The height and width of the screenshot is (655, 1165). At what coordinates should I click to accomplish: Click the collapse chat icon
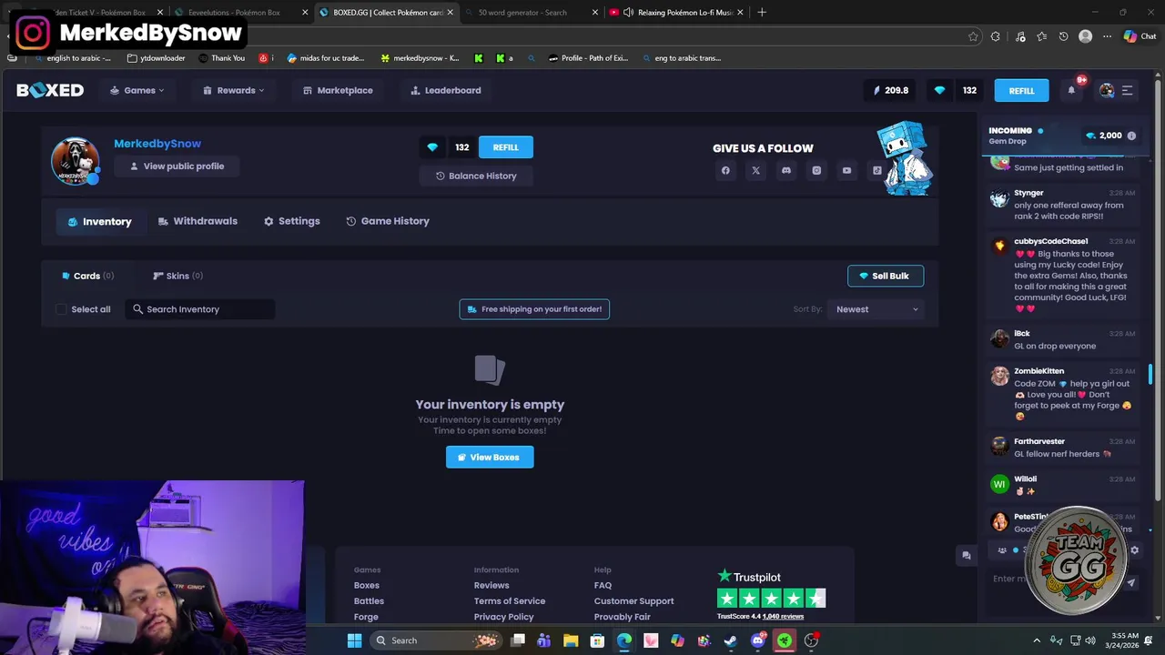click(x=967, y=555)
